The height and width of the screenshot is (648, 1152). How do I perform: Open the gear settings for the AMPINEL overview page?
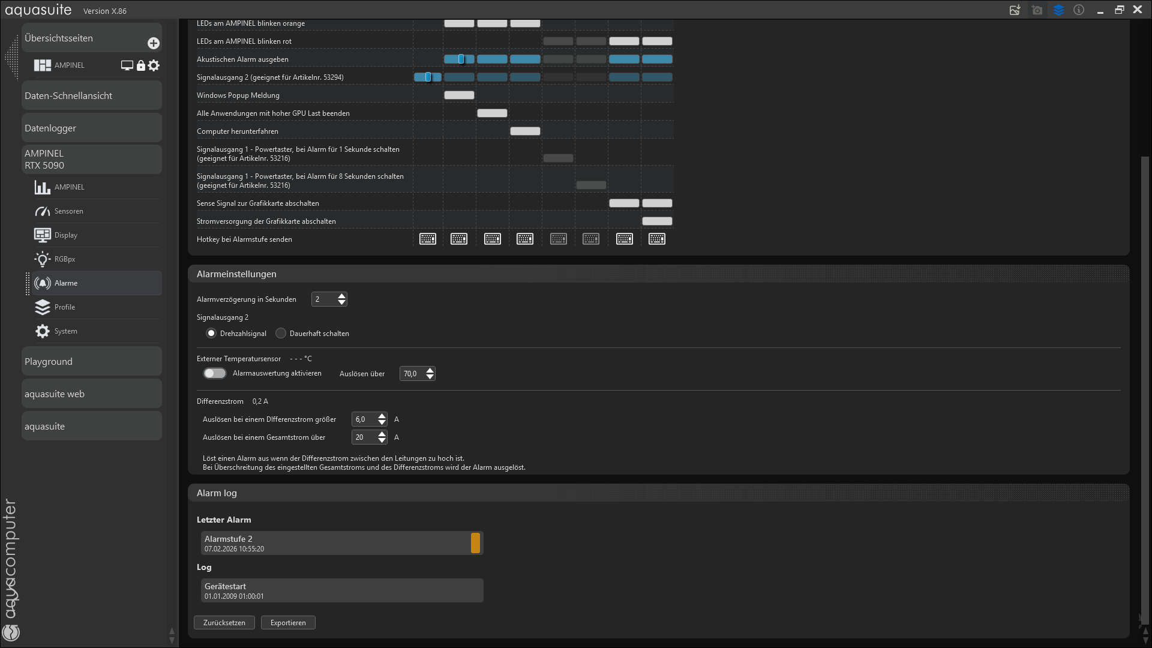(154, 65)
